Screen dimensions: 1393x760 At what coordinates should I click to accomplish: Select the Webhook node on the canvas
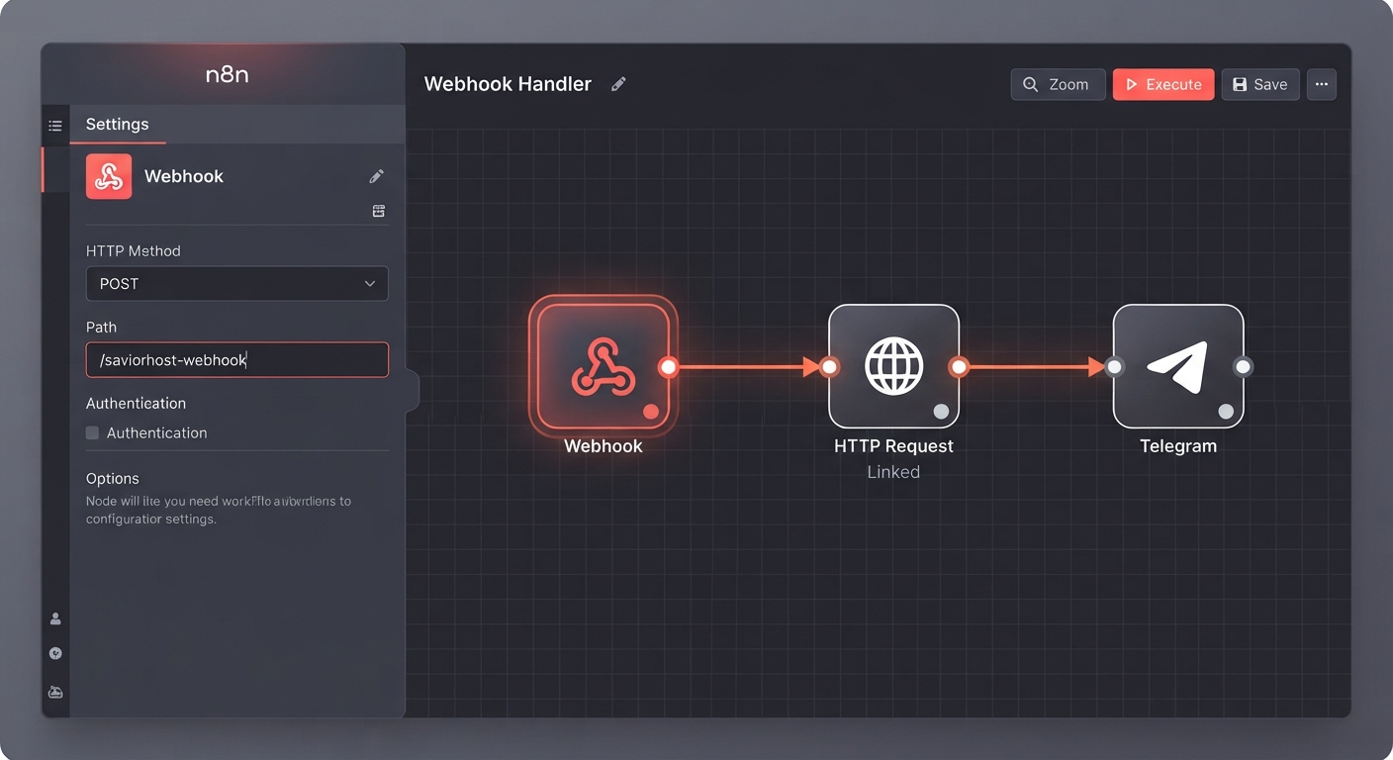pyautogui.click(x=603, y=366)
